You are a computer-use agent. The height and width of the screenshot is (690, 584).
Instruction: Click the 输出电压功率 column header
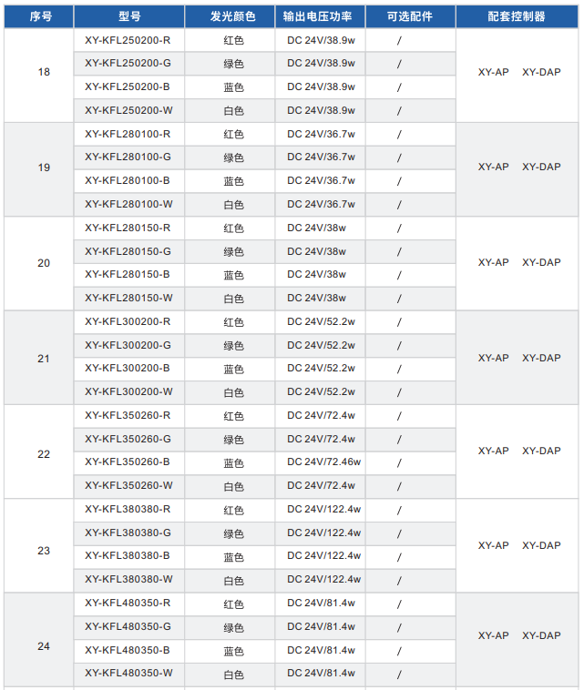pos(323,16)
